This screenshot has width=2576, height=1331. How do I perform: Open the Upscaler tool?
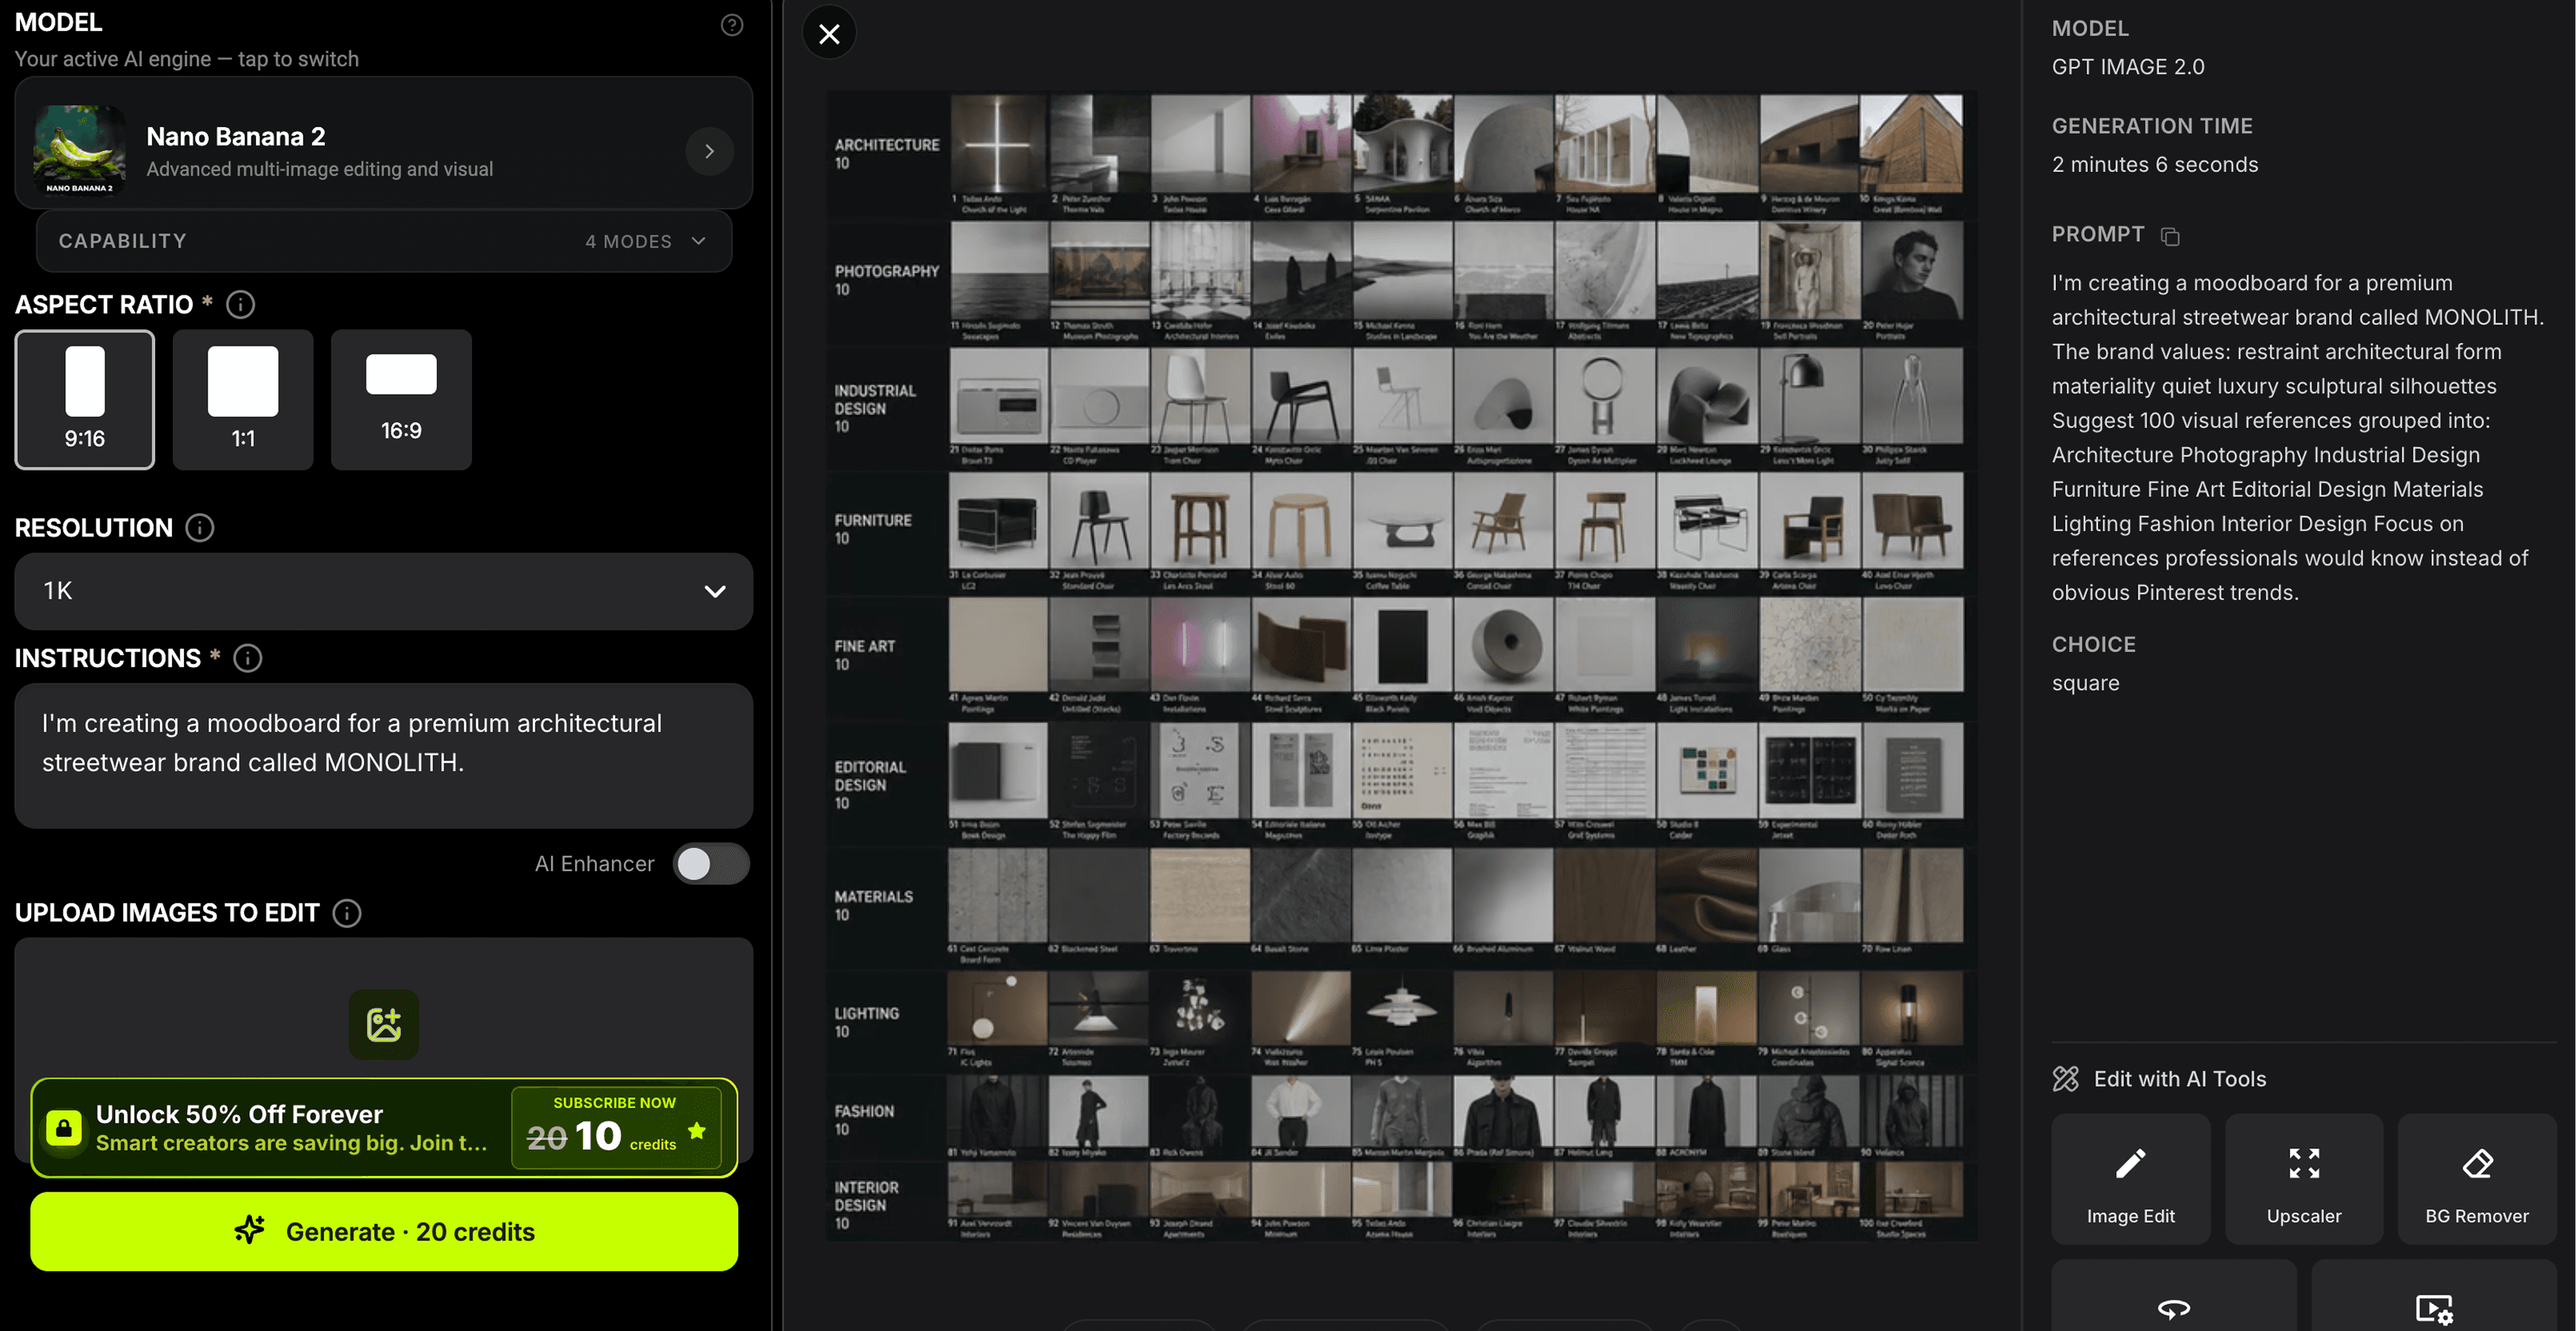tap(2304, 1179)
